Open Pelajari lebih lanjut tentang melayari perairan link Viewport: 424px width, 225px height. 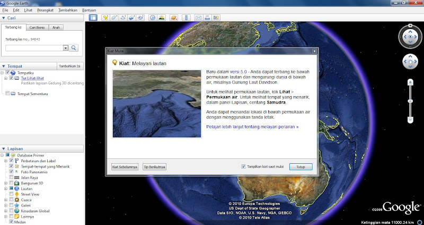(x=252, y=127)
